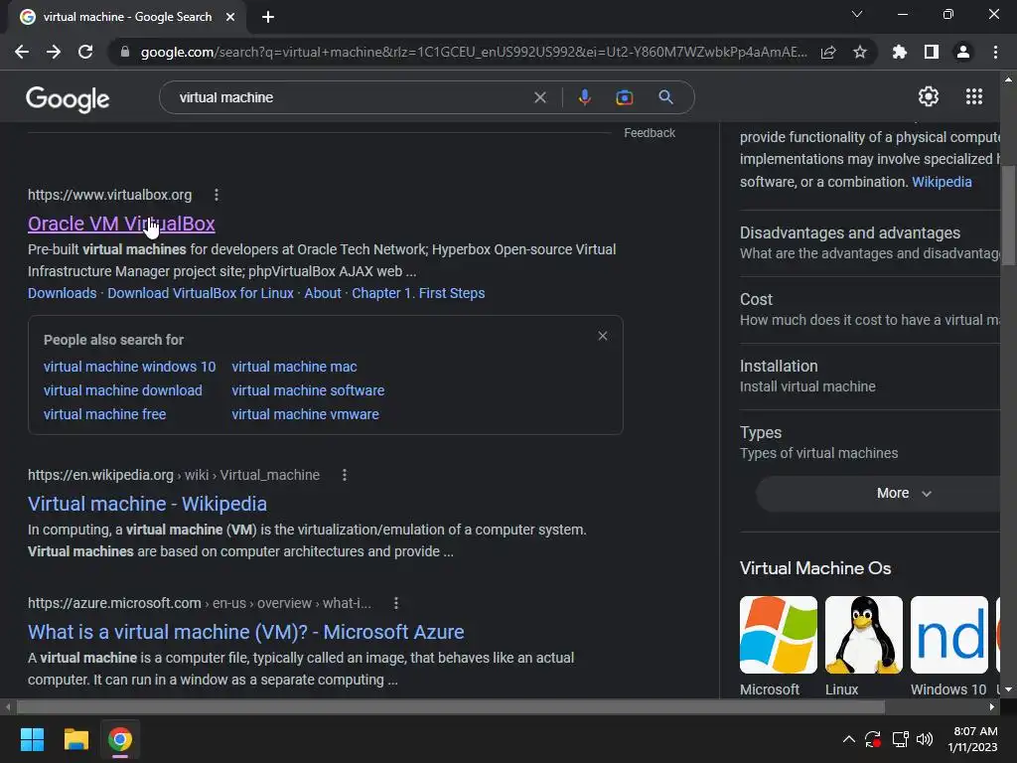Screen dimensions: 1017x763
Task: Submit search with the magnifier icon
Action: pos(665,97)
